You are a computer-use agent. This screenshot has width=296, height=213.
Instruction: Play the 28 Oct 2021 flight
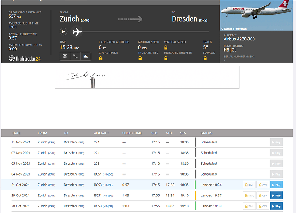pos(277,206)
